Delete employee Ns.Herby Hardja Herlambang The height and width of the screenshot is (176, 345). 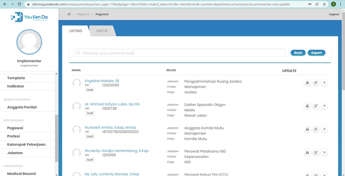tap(324, 152)
